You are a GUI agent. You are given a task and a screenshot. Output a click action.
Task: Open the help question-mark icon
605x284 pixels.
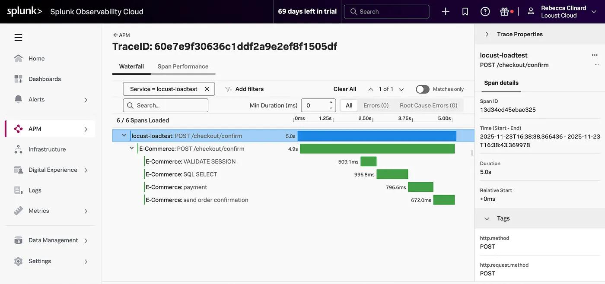coord(485,11)
